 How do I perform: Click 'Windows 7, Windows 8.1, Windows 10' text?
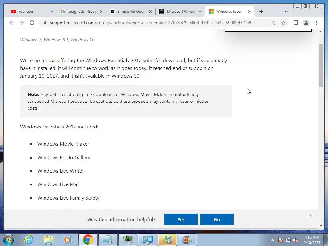pyautogui.click(x=57, y=40)
